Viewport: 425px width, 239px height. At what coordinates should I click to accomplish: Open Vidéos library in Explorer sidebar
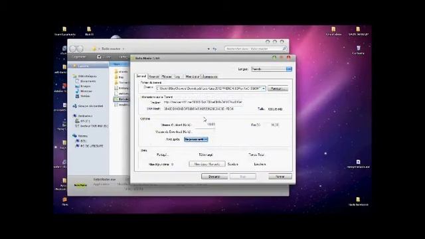click(x=85, y=96)
